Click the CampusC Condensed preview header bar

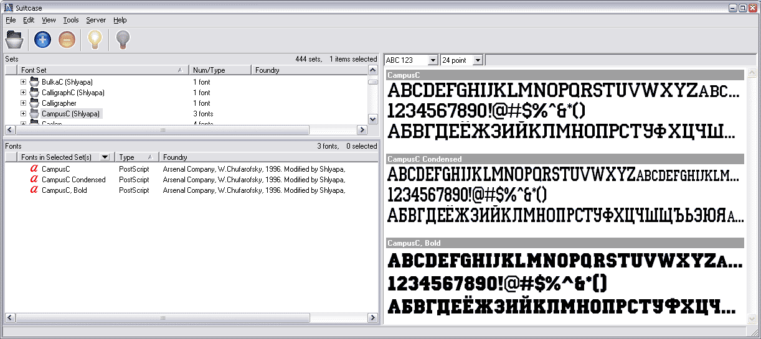[565, 159]
